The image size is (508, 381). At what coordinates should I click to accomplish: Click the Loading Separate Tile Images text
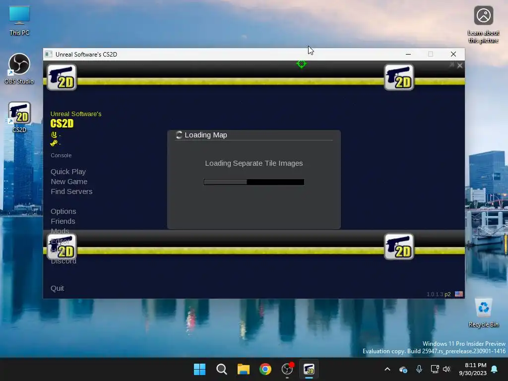[x=254, y=163]
